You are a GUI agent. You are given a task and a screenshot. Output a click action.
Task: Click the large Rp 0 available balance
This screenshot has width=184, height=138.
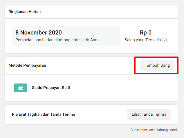(145, 33)
